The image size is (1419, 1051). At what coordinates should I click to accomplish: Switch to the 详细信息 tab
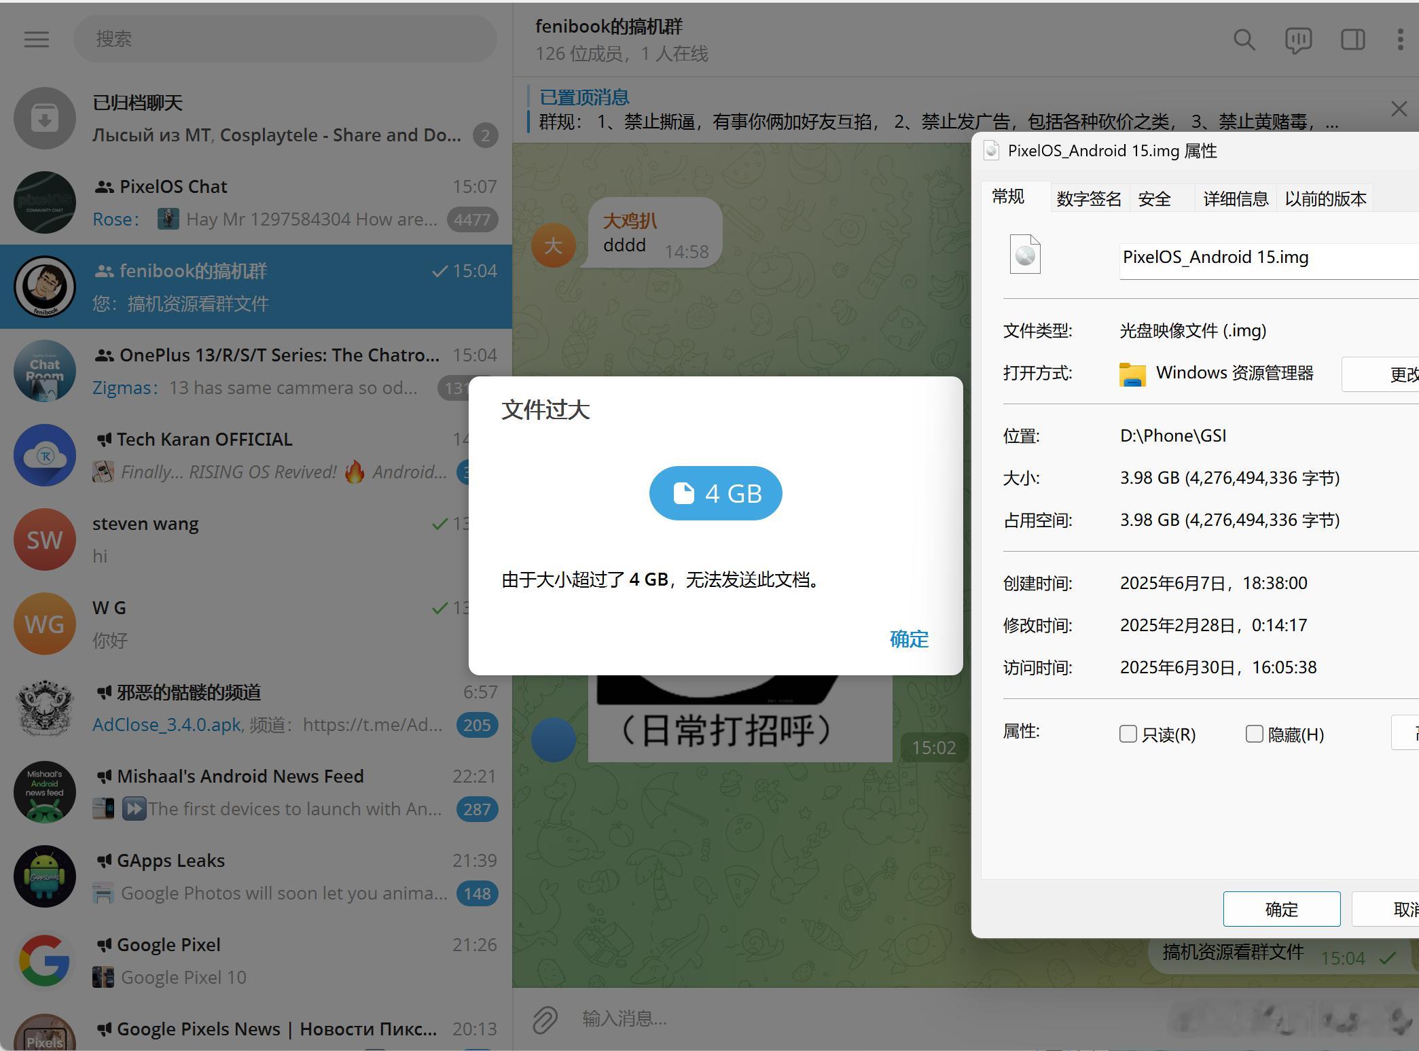(1236, 198)
